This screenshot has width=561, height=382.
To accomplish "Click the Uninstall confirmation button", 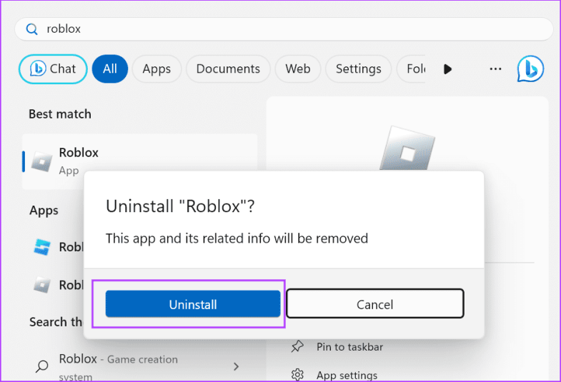I will [x=193, y=304].
